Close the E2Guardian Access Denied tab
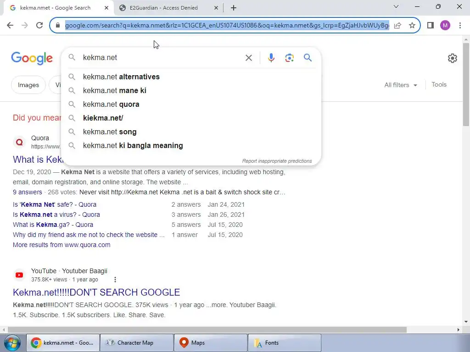 tap(216, 8)
